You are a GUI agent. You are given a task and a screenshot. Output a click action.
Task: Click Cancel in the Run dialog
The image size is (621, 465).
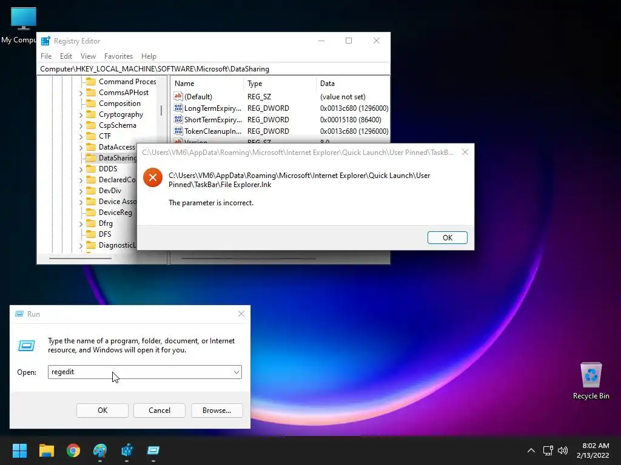(159, 411)
